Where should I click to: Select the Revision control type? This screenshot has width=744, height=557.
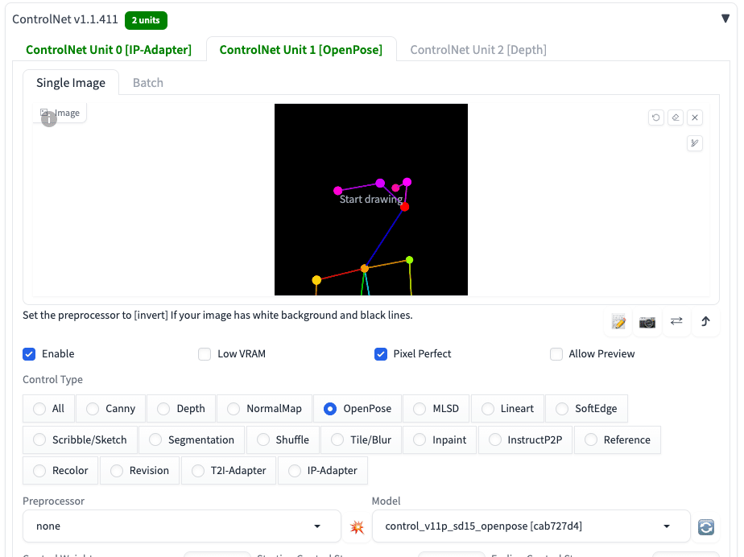click(139, 471)
